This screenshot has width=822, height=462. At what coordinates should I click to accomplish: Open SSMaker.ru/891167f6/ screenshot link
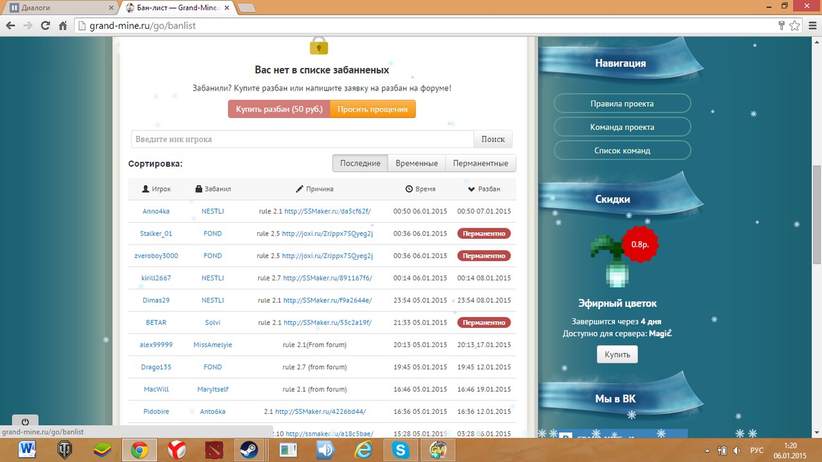(328, 278)
